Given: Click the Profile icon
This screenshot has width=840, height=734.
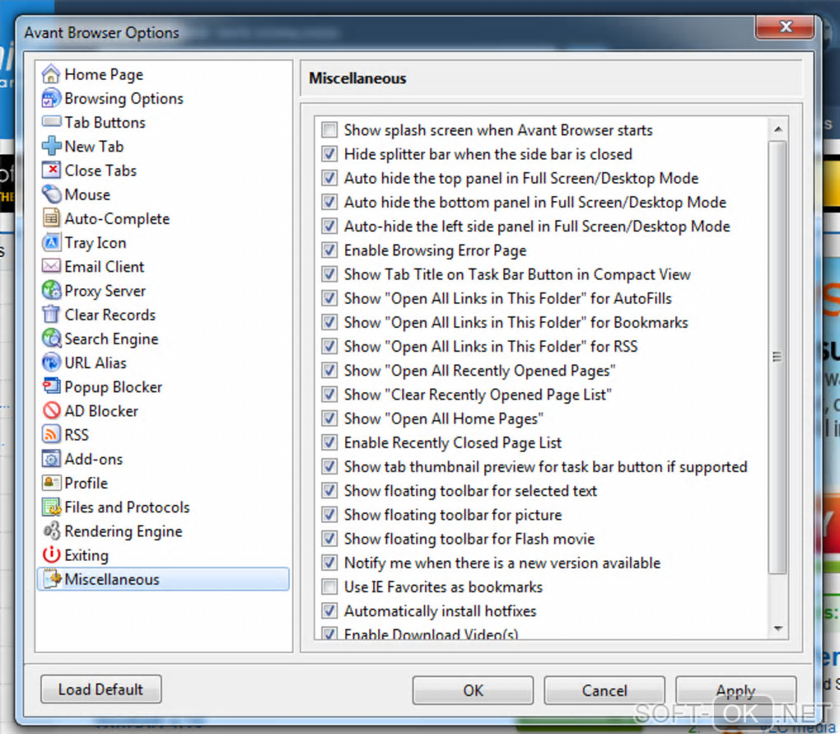Looking at the screenshot, I should 51,483.
